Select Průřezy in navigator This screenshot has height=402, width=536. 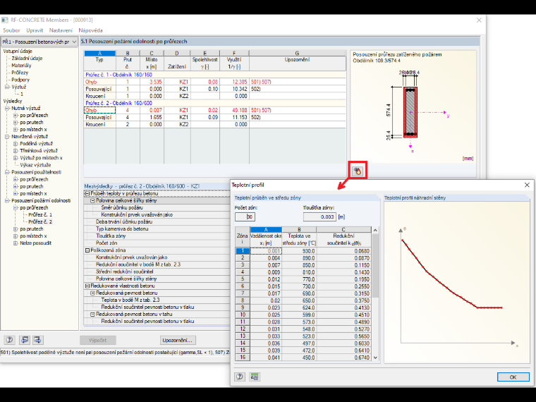20,73
